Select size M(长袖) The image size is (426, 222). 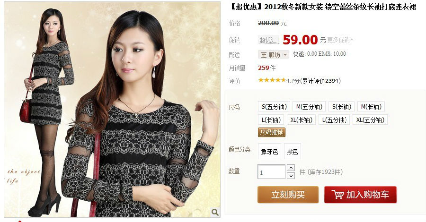point(371,107)
